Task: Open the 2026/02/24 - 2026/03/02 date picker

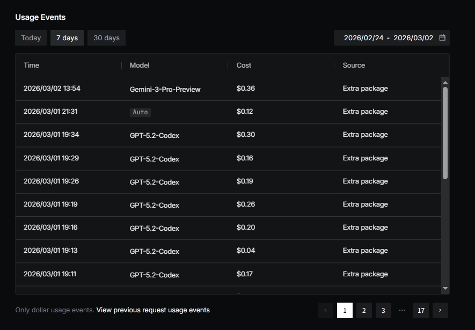Action: (388, 38)
